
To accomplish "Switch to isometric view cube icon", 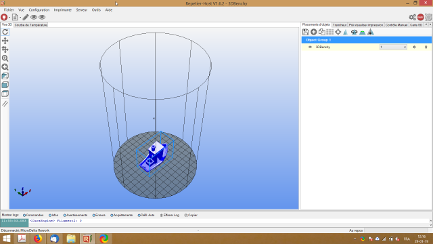I will 5,76.
